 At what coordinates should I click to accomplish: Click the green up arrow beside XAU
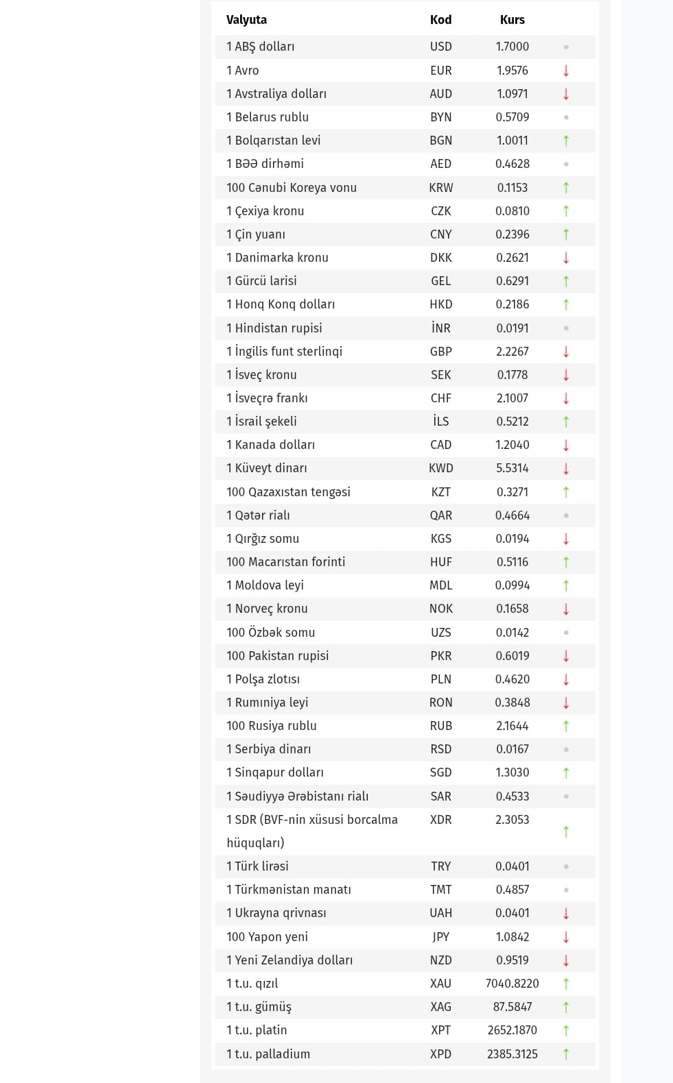[x=566, y=984]
